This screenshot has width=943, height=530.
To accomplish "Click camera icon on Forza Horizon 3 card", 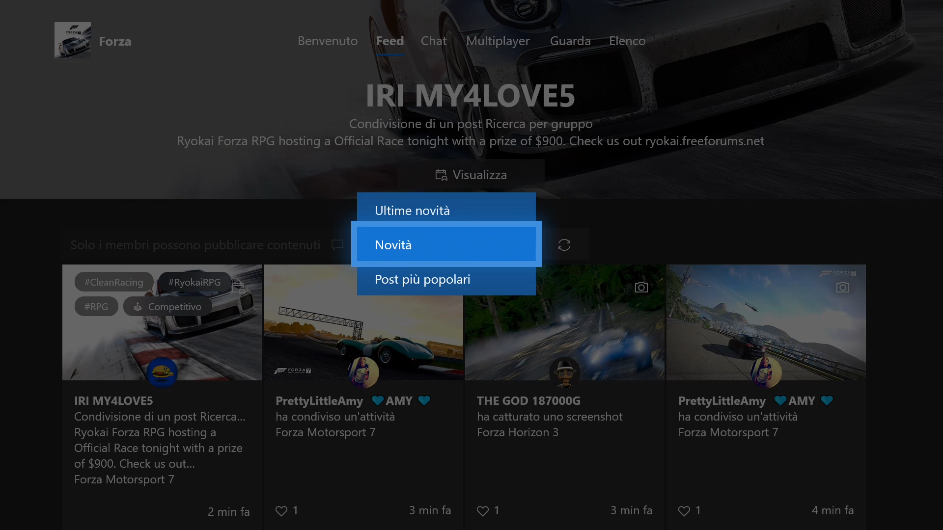I will click(x=641, y=287).
